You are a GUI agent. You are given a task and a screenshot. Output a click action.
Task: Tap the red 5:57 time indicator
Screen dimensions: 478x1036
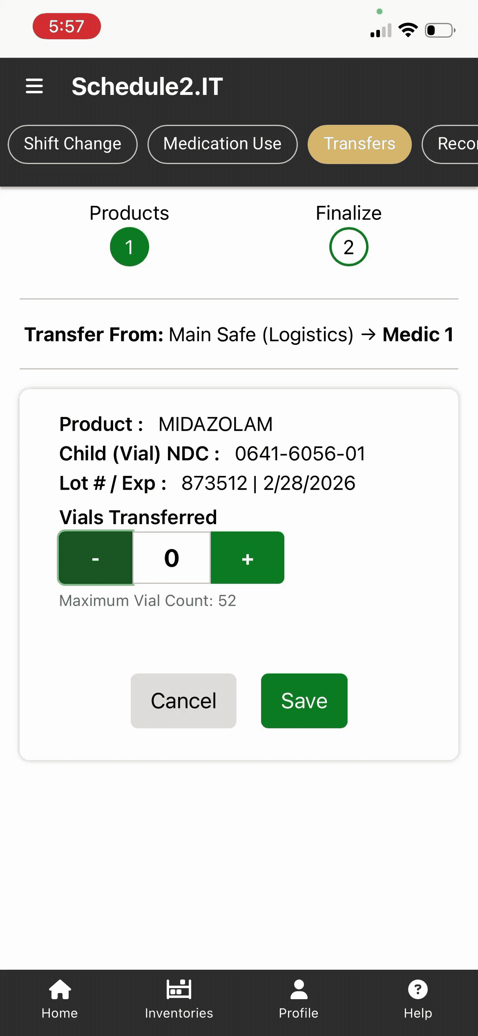click(67, 27)
